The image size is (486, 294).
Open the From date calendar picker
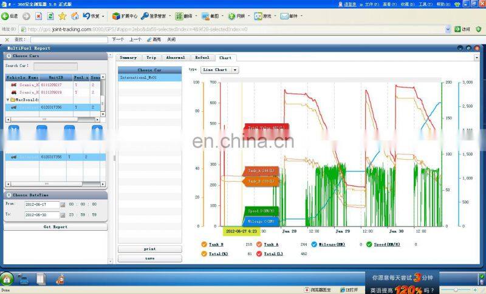[62, 205]
